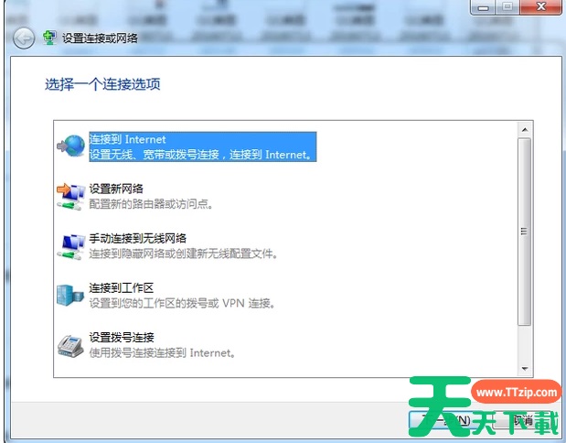Viewport: 566px width, 443px height.
Task: Click description 设置无线、宽带或拨号连接
Action: pyautogui.click(x=200, y=155)
